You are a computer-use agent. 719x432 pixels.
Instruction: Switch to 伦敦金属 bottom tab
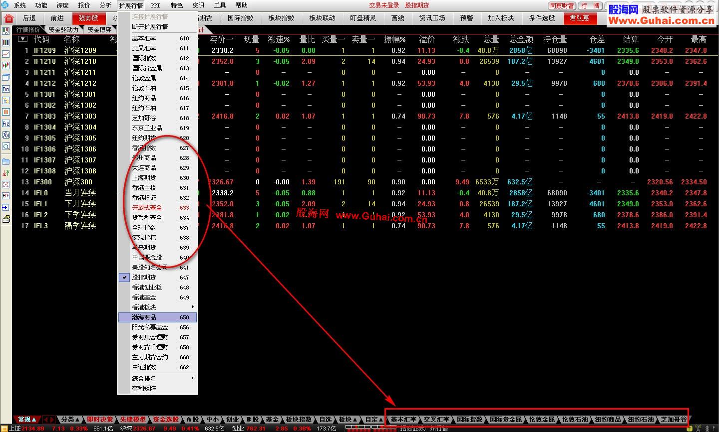click(542, 420)
